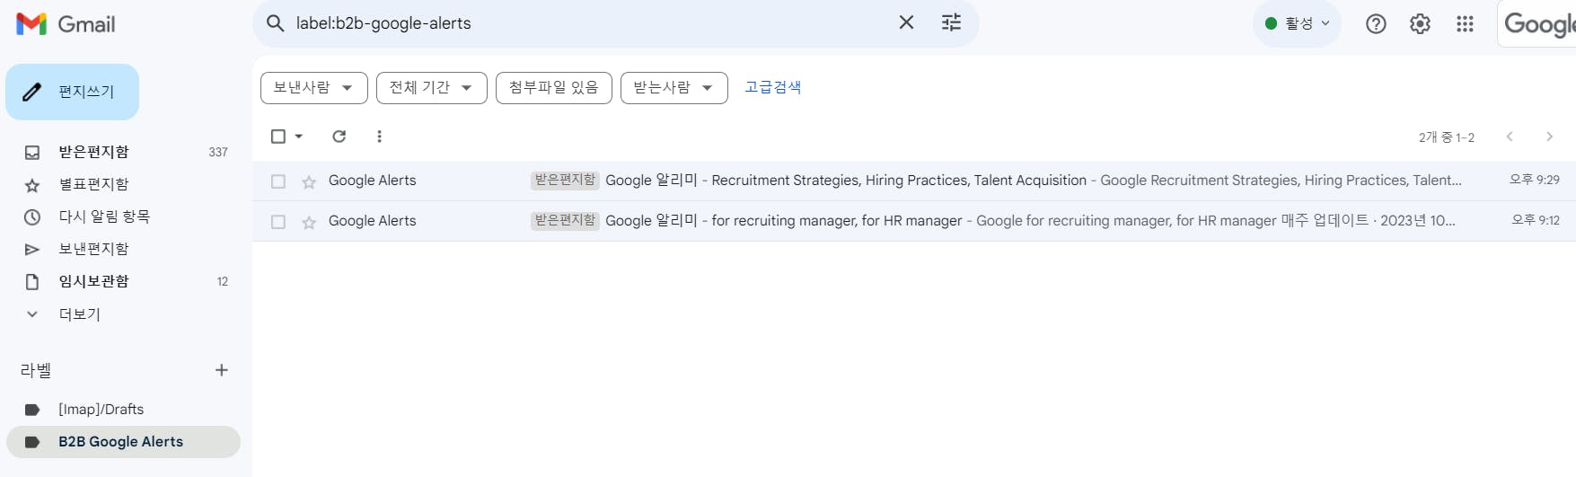Open the Help question mark icon
Viewport: 1576px width, 477px height.
1375,24
